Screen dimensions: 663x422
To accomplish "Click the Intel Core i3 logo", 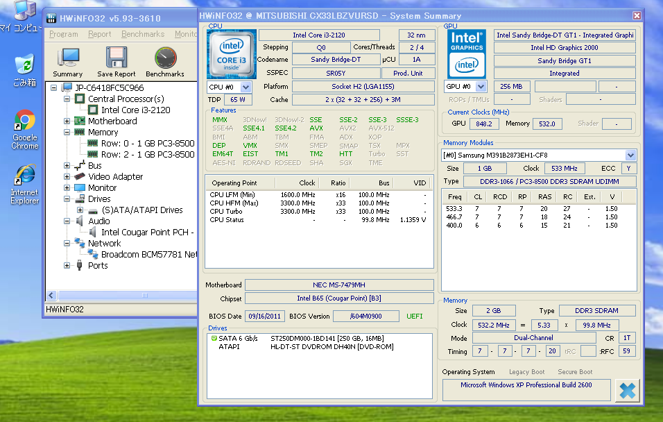I will (x=231, y=53).
